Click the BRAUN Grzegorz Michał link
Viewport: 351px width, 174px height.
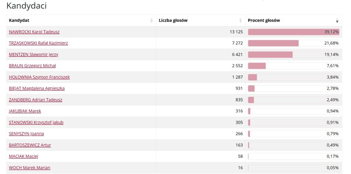pyautogui.click(x=32, y=66)
